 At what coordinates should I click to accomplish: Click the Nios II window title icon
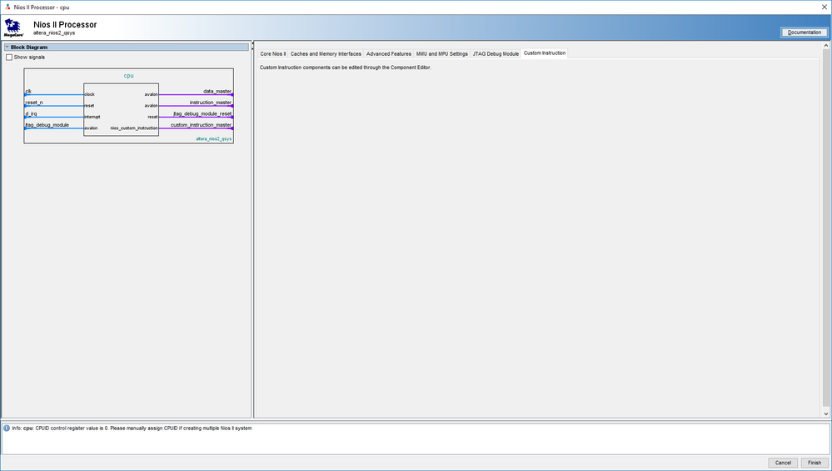tap(7, 7)
